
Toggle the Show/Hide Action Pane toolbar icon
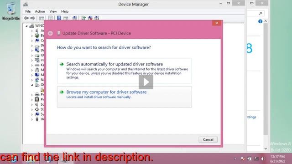66,18
